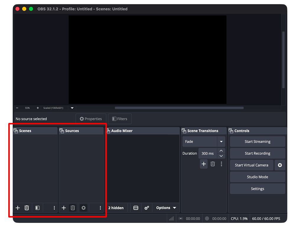Click the green macOS fullscreen button

click(31, 9)
